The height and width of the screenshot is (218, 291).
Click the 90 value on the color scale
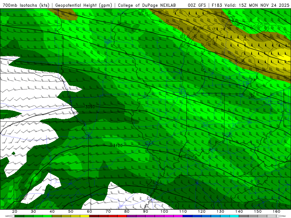(x=145, y=211)
